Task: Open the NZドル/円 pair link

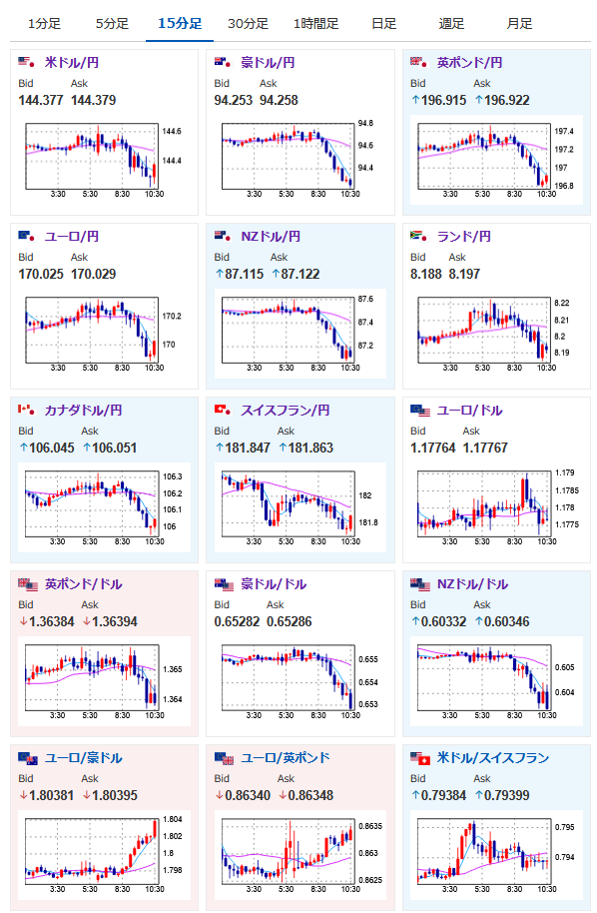Action: coord(271,237)
